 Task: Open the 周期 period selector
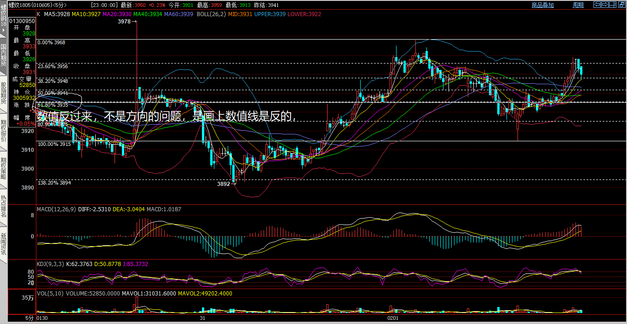click(578, 5)
